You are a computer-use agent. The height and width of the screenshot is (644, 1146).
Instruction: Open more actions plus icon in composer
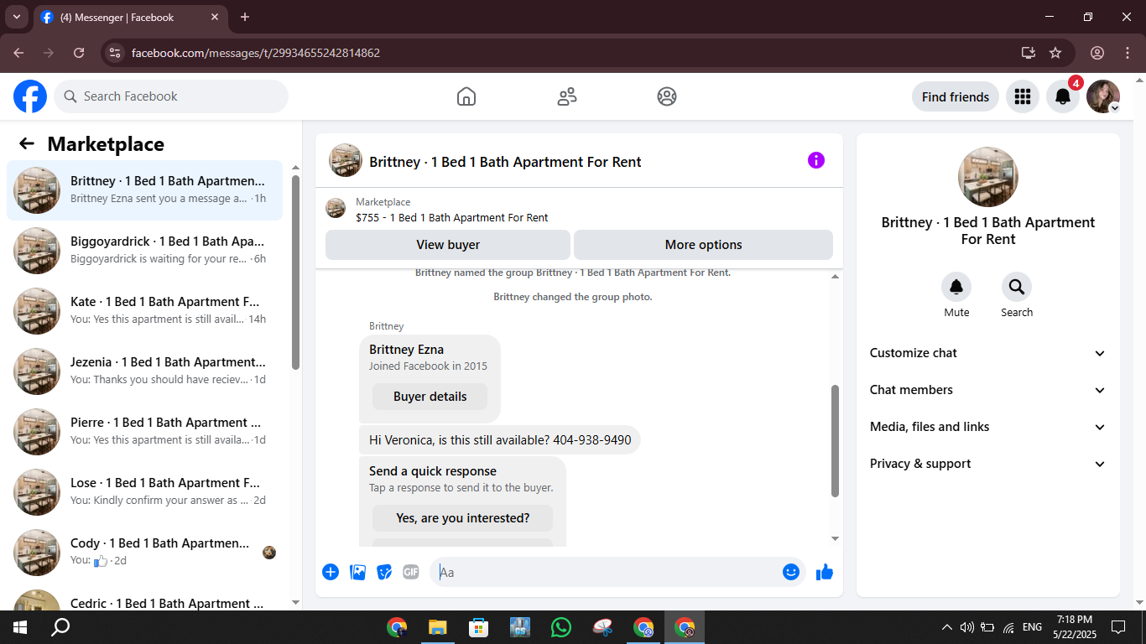(x=331, y=572)
